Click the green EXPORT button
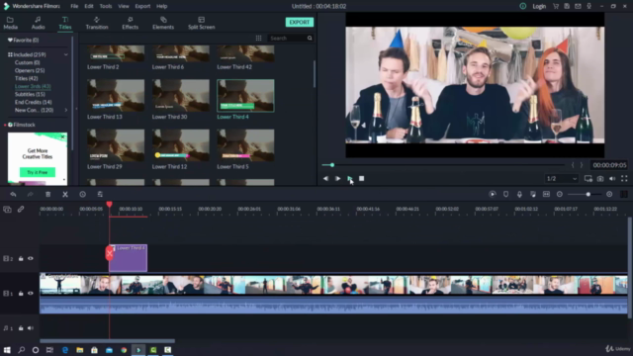 point(299,22)
